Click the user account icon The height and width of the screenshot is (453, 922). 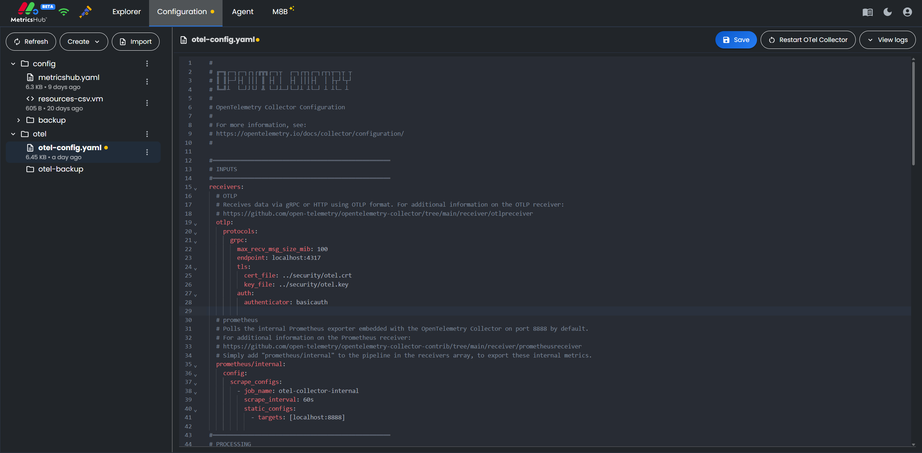pos(908,12)
